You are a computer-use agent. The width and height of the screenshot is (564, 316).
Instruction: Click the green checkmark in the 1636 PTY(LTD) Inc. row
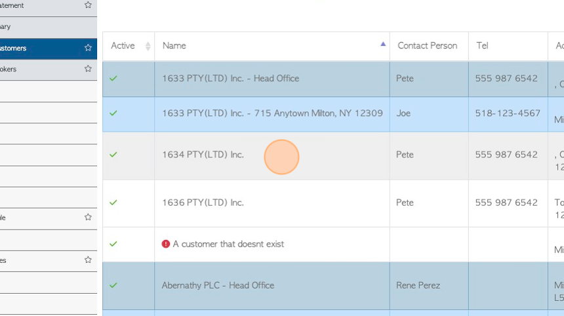(x=113, y=203)
